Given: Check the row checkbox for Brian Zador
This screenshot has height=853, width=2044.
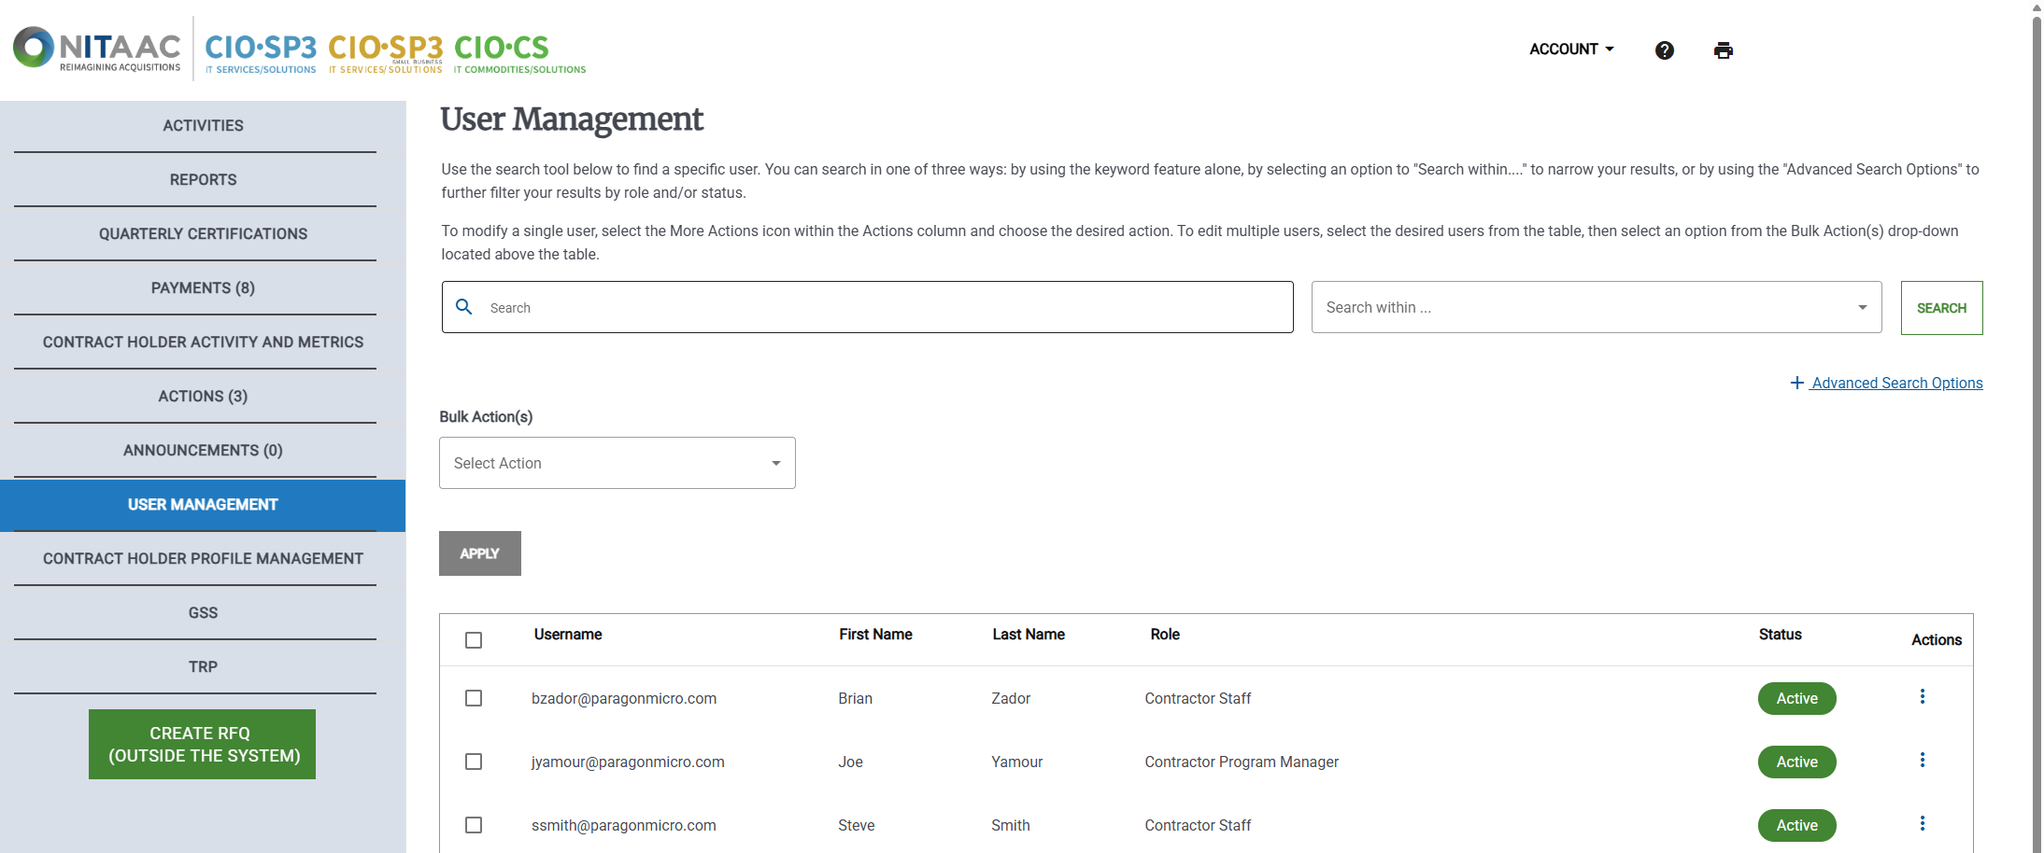Looking at the screenshot, I should (473, 698).
